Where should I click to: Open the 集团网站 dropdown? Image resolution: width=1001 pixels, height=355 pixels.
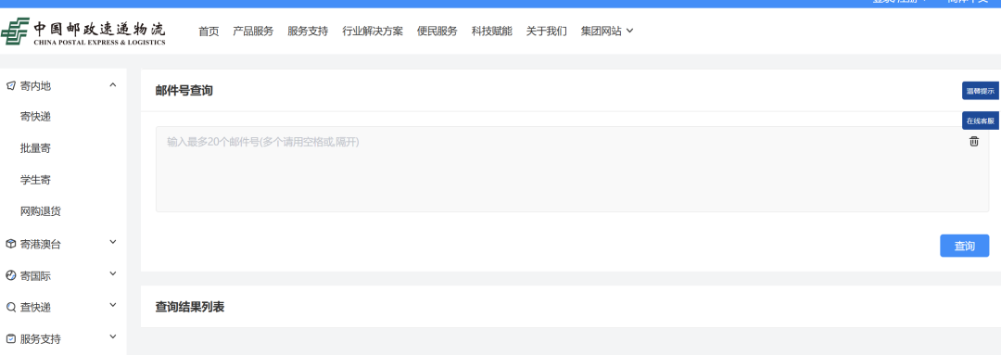point(607,31)
